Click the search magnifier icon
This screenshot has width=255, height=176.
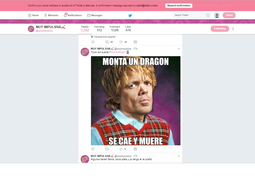point(208,15)
